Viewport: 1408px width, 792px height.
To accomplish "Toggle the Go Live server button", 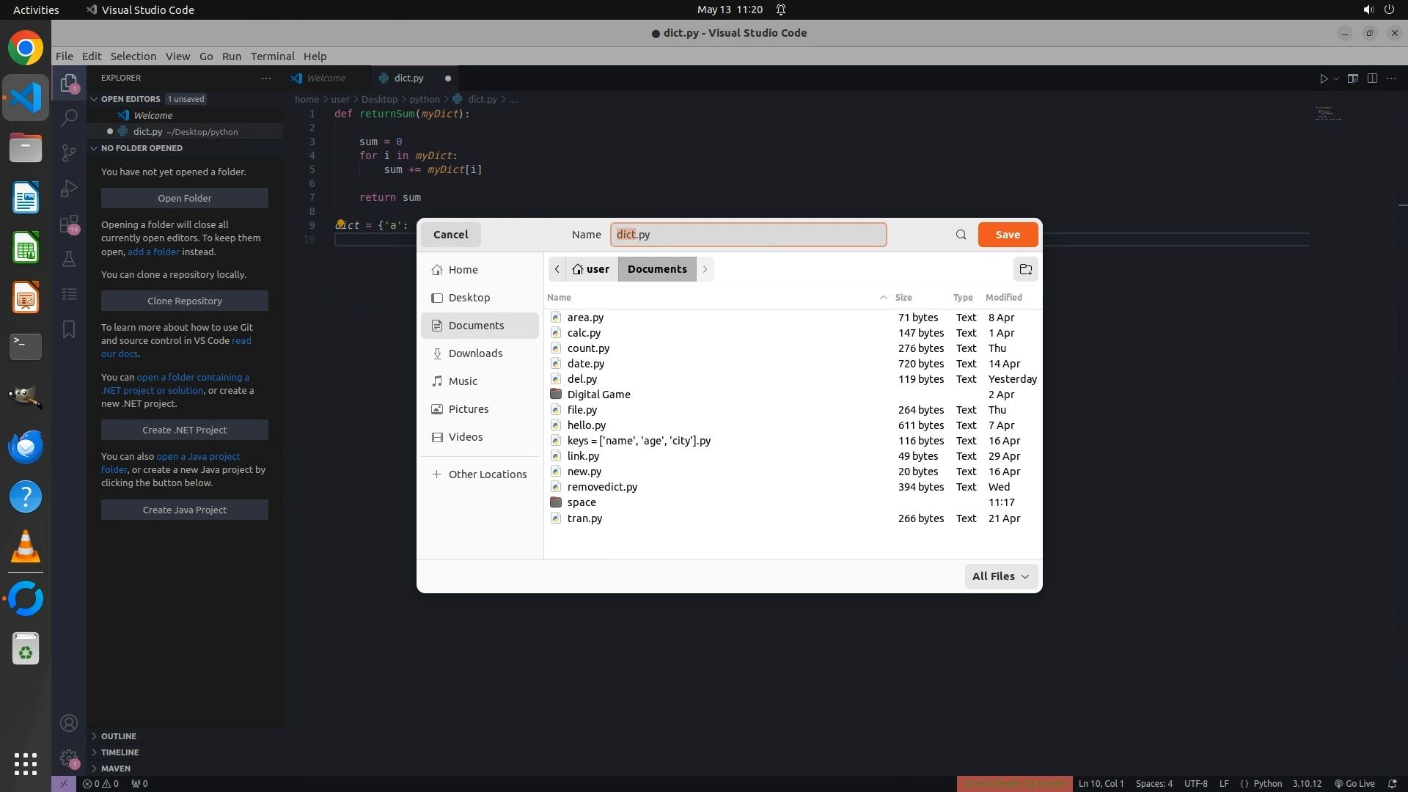I will pyautogui.click(x=1354, y=783).
